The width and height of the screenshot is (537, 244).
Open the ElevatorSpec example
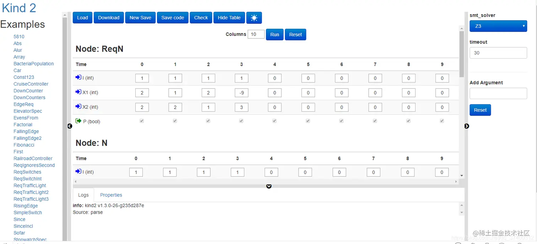[x=28, y=111]
